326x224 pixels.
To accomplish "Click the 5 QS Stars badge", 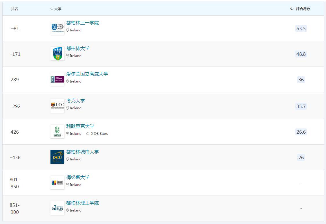I will (x=97, y=134).
